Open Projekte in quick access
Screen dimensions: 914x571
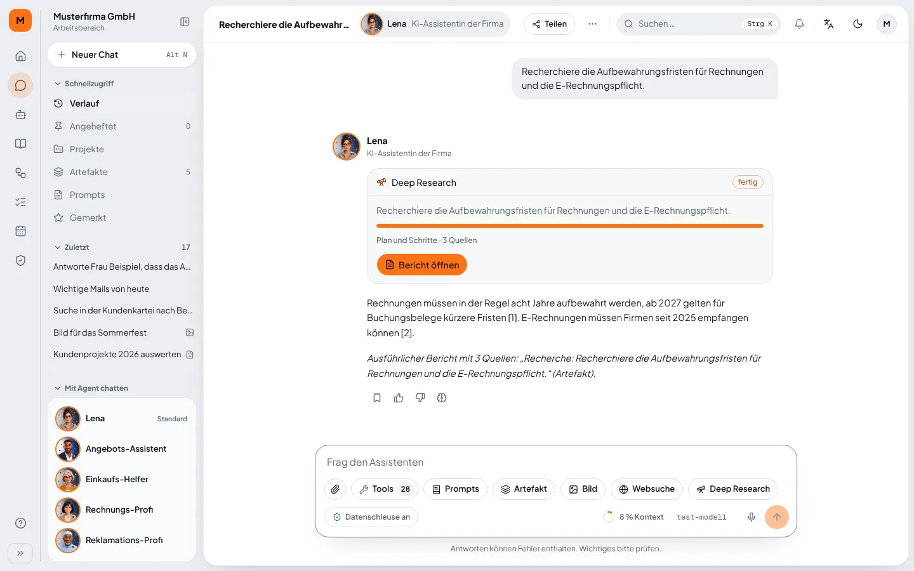coord(122,149)
